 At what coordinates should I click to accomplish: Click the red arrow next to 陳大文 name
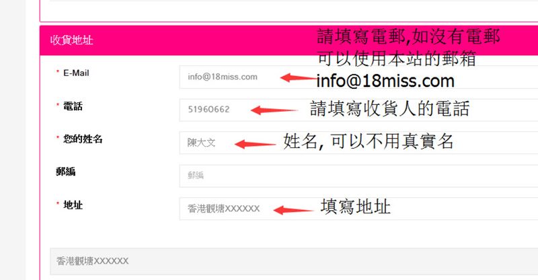pyautogui.click(x=256, y=144)
